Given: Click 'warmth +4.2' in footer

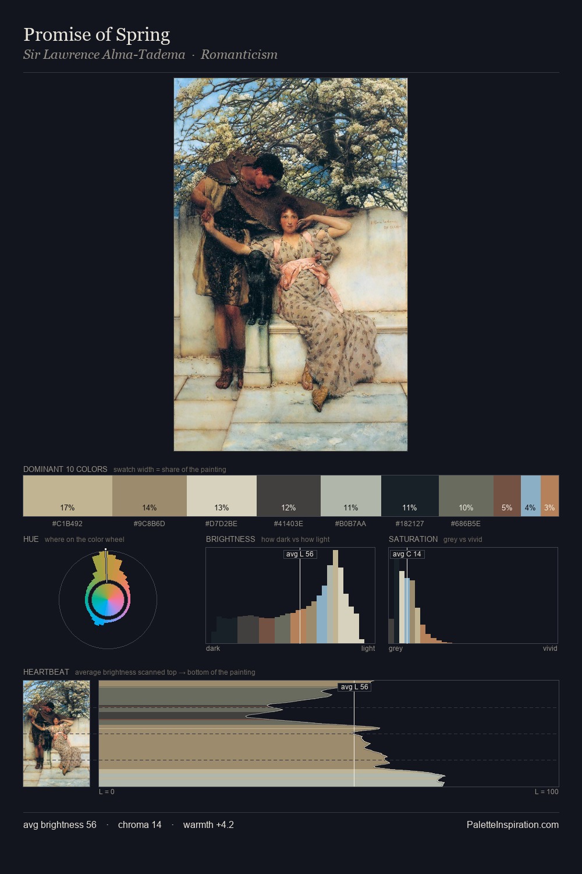Looking at the screenshot, I should point(208,824).
